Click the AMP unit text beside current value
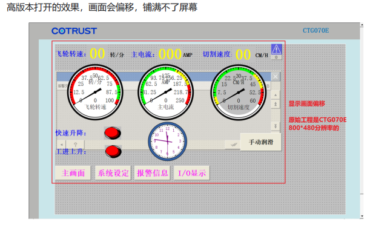The image size is (370, 225). coord(188,55)
